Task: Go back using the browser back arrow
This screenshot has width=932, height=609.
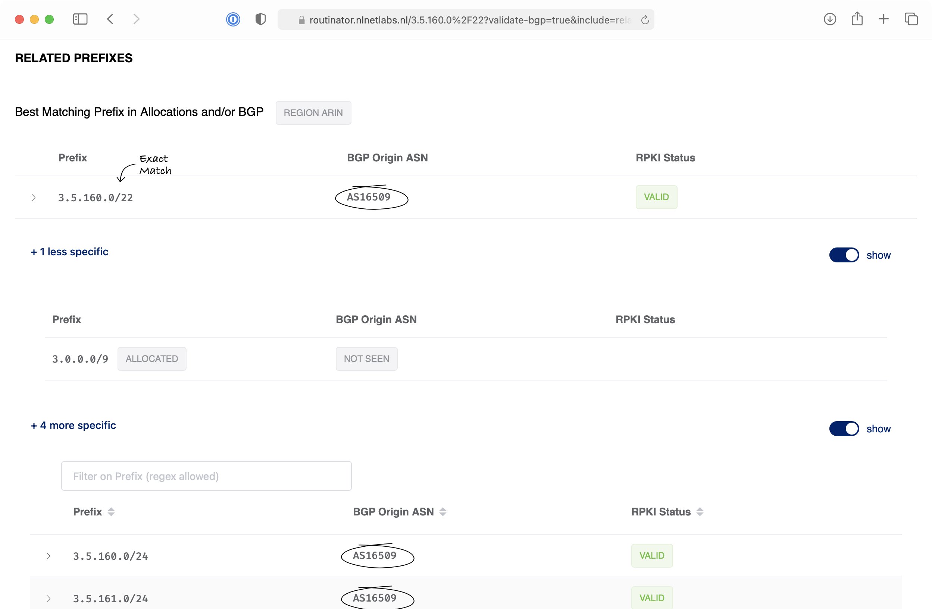Action: (110, 19)
